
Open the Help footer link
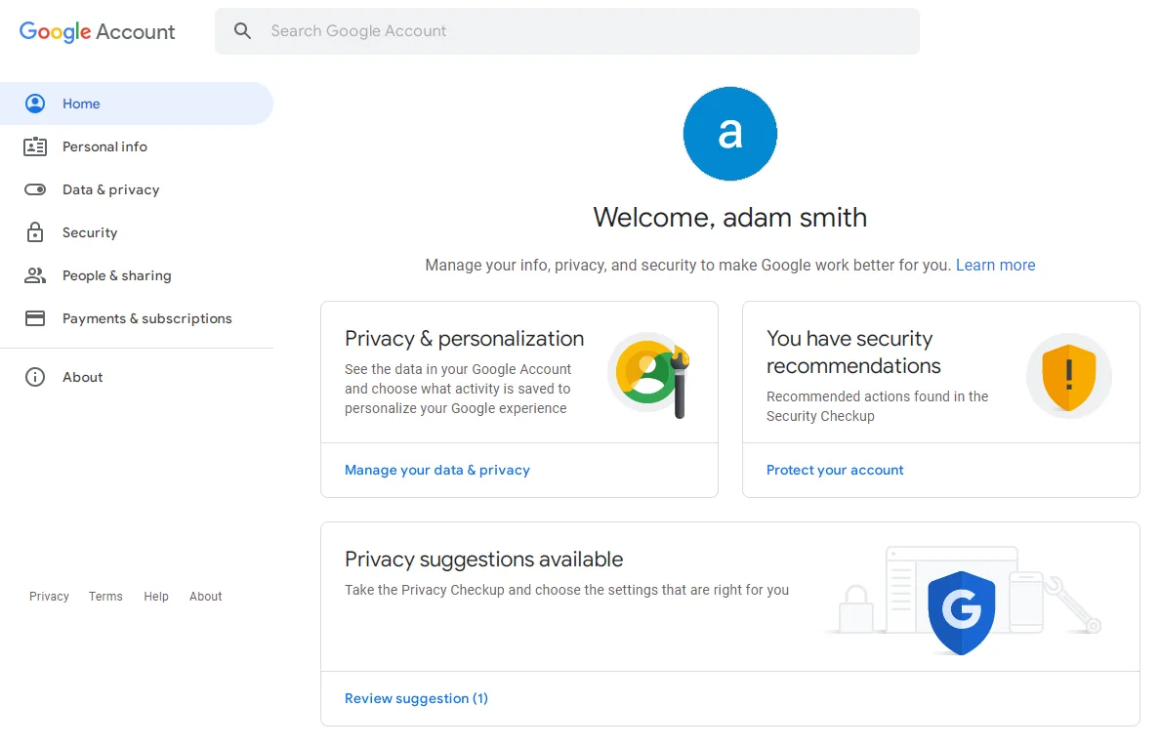tap(156, 597)
